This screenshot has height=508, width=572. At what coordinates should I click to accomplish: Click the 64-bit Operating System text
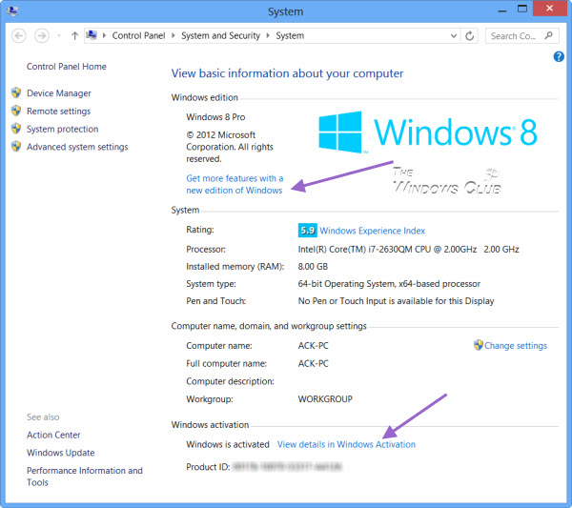pos(389,284)
